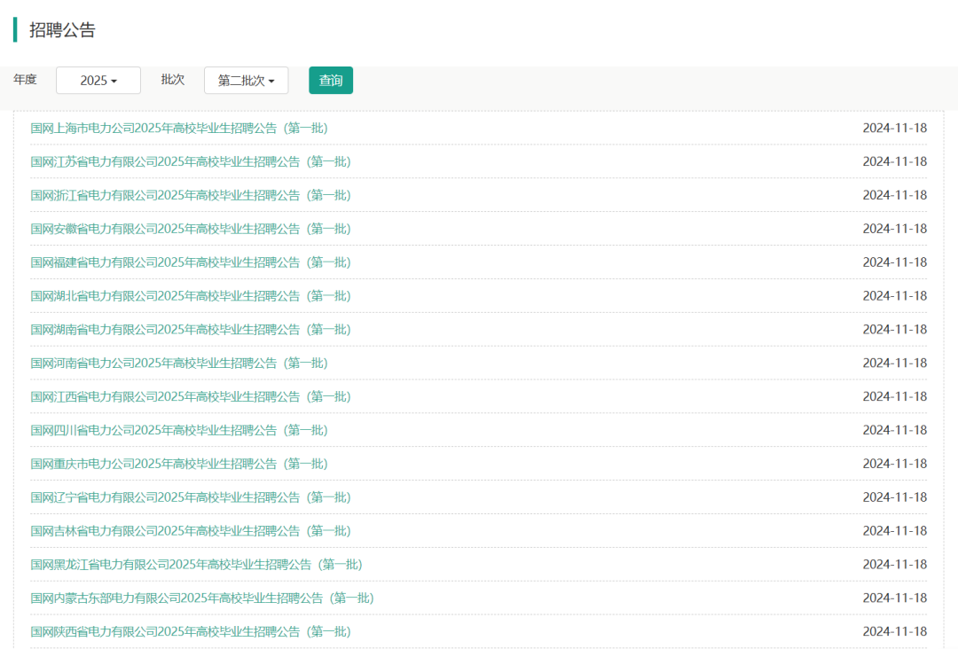
Task: Open 国网辽宁省电力有限公司 recruitment announcement
Action: [191, 497]
